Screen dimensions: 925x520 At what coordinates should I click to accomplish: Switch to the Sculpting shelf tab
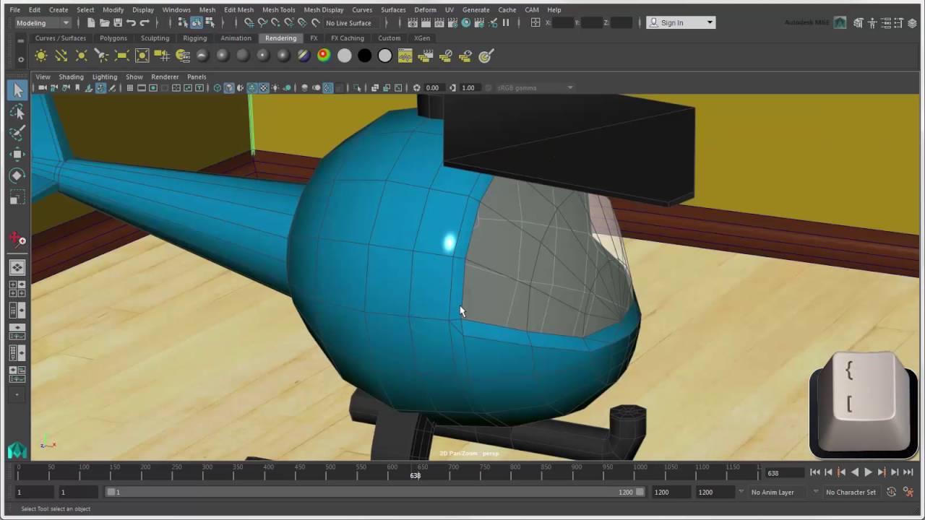pyautogui.click(x=155, y=38)
